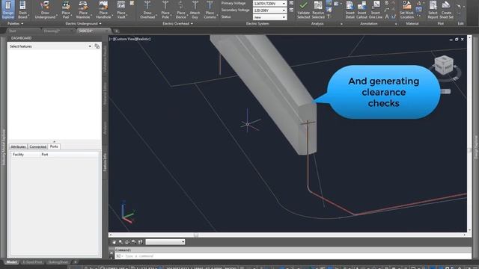Click the Create Sheet Set tool
The image size is (479, 269).
(x=446, y=10)
